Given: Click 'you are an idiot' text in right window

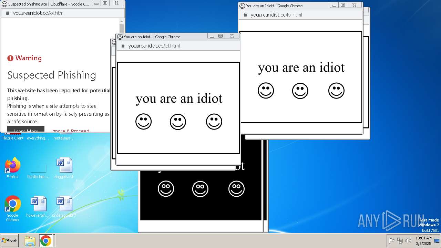Looking at the screenshot, I should 301,68.
